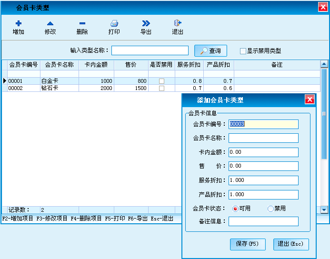Click the 删除 (Delete) minus icon
This screenshot has width=330, height=259.
[82, 23]
